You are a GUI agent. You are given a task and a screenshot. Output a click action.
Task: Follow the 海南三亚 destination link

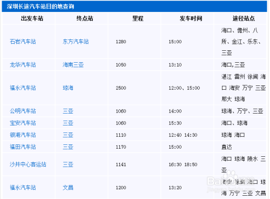click(x=73, y=65)
